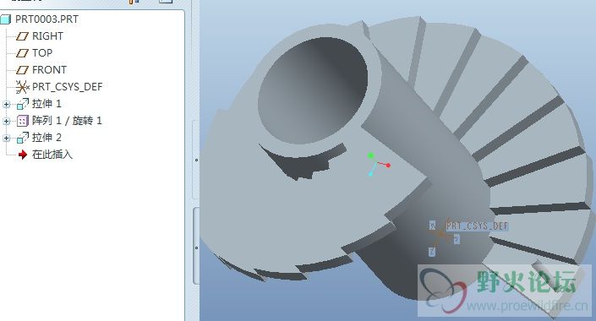Click the PRT0003.PRT part cube icon
Image resolution: width=596 pixels, height=321 pixels.
(6, 19)
